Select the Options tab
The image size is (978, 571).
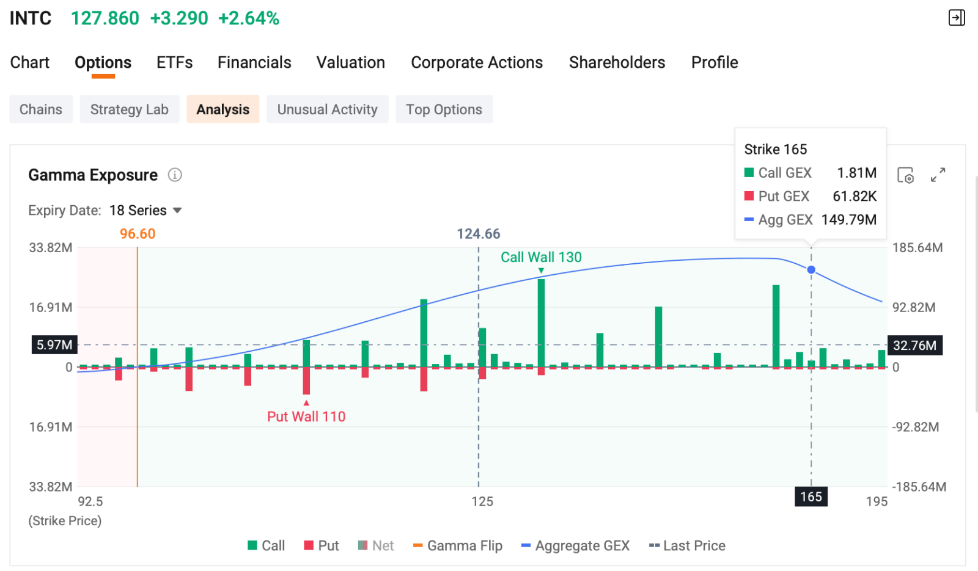pos(103,62)
